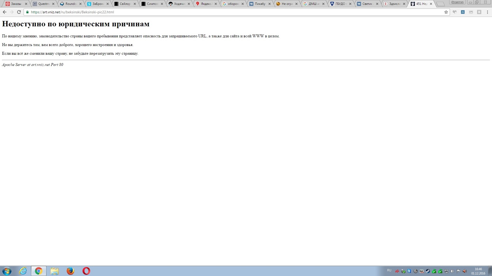Switch to the Заброни Skype-icon tab
Screen dimensions: 492x276
click(98, 4)
